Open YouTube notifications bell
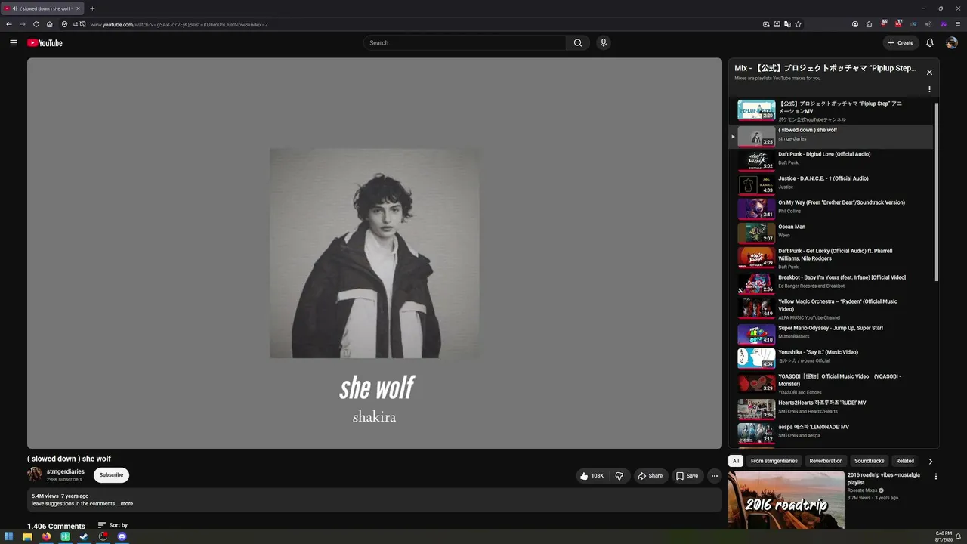This screenshot has width=967, height=544. (x=930, y=43)
